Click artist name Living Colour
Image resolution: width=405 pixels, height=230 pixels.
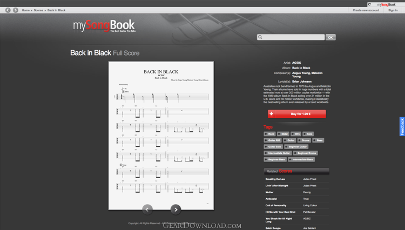click(x=310, y=206)
